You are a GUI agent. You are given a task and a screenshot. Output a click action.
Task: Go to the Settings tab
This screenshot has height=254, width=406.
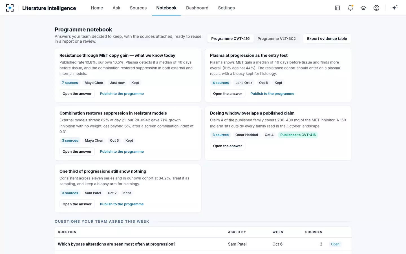click(226, 8)
